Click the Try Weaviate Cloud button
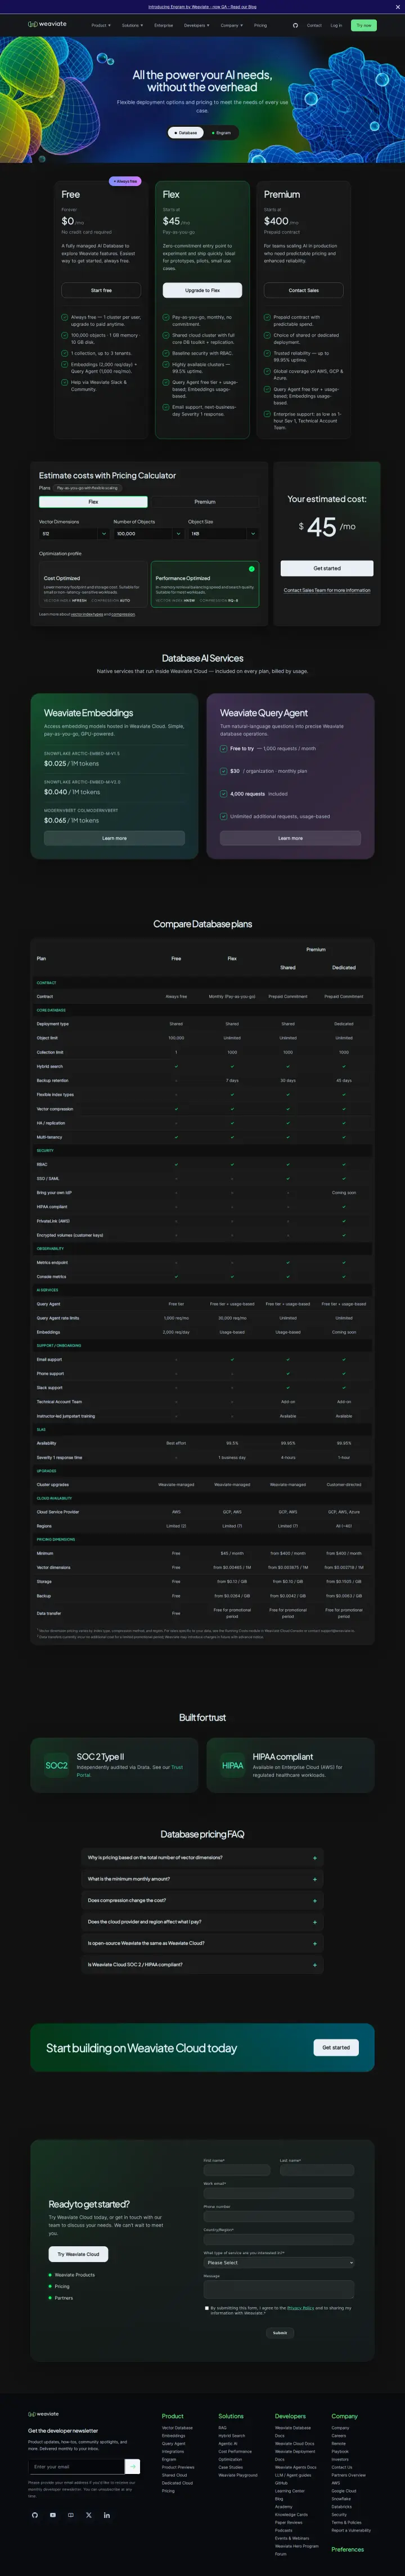The width and height of the screenshot is (405, 2576). 79,2254
